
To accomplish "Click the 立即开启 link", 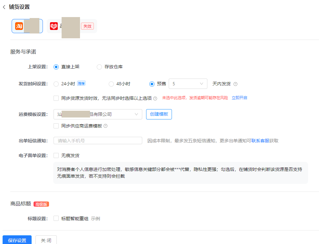I will (239, 98).
